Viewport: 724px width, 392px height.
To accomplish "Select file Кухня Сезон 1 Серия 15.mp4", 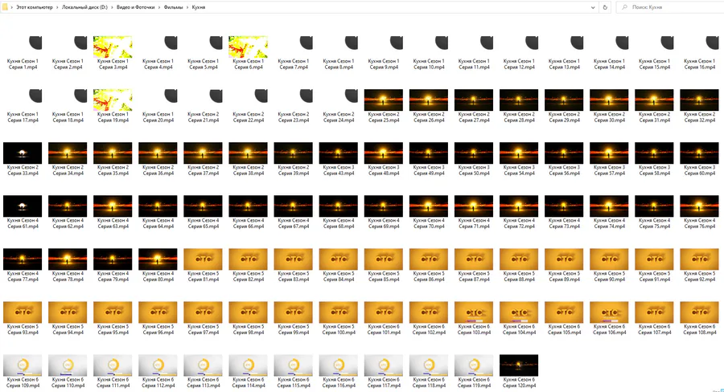I will (x=654, y=52).
